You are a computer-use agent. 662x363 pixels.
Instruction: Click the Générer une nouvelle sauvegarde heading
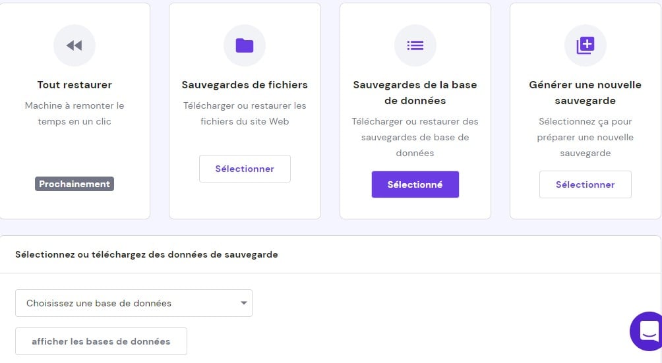[586, 93]
